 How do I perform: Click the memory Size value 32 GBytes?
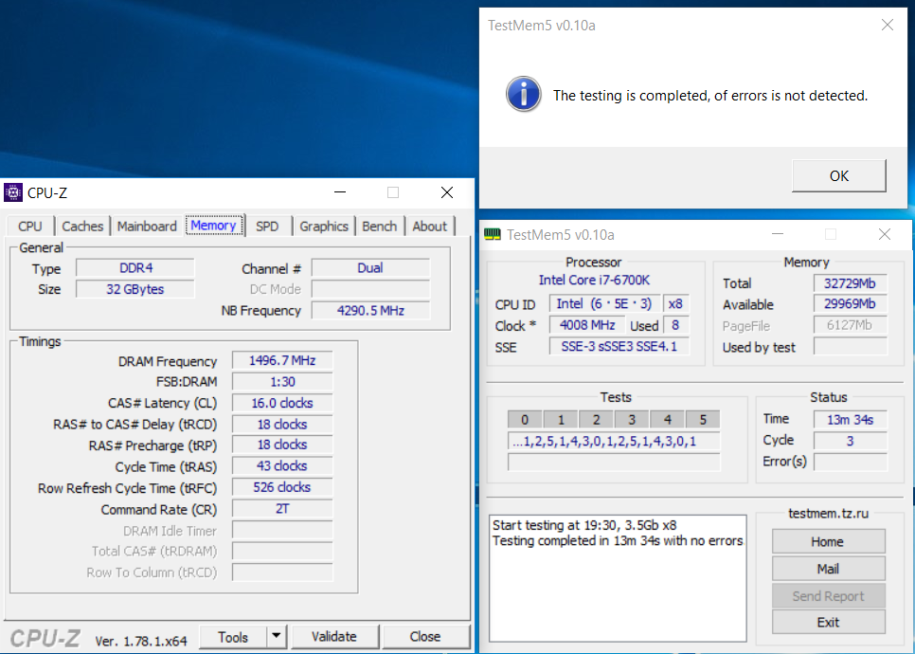pos(135,289)
